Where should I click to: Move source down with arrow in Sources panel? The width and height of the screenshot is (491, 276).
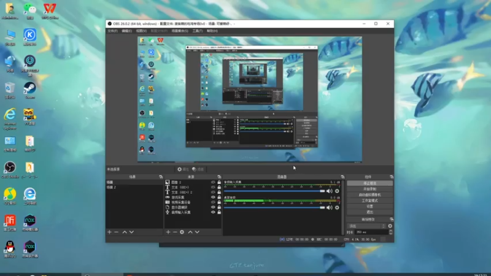coord(197,232)
